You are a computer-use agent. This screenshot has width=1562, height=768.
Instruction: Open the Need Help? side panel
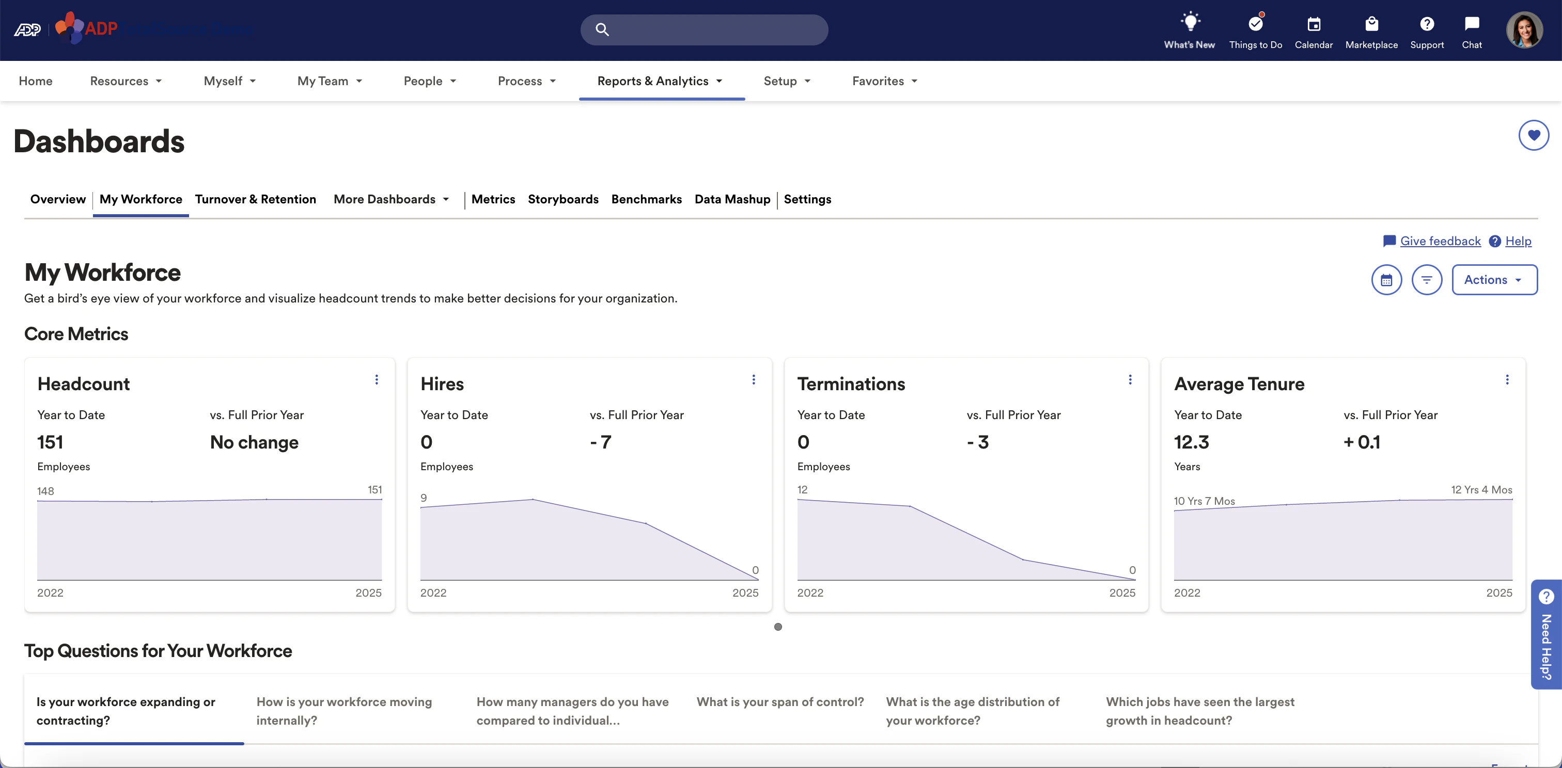[x=1547, y=636]
